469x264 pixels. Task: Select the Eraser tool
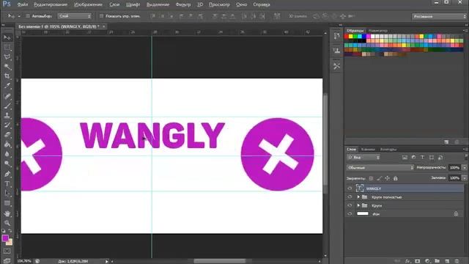click(7, 135)
